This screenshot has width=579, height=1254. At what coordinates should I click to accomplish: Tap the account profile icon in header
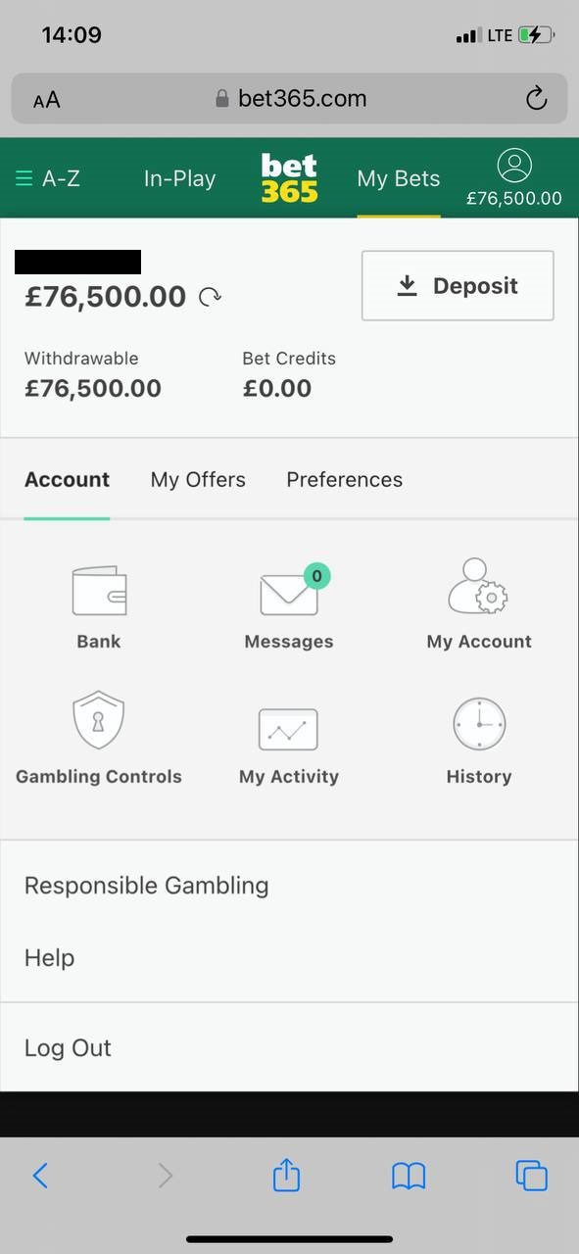click(x=514, y=166)
